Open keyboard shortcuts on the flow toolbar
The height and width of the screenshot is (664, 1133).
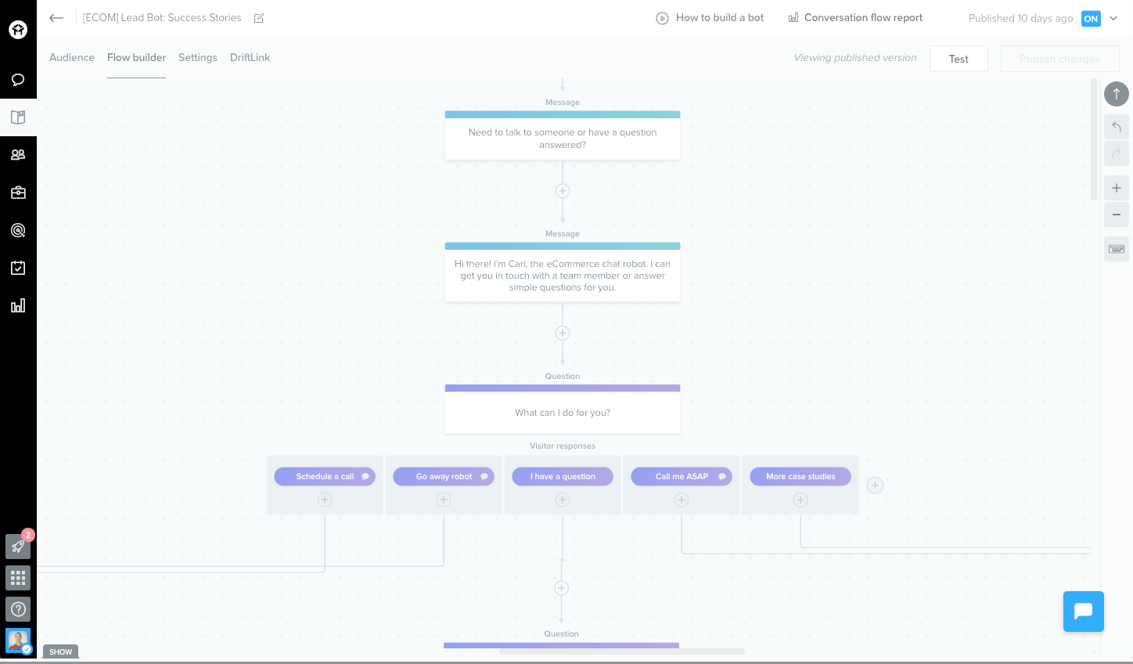[1116, 248]
